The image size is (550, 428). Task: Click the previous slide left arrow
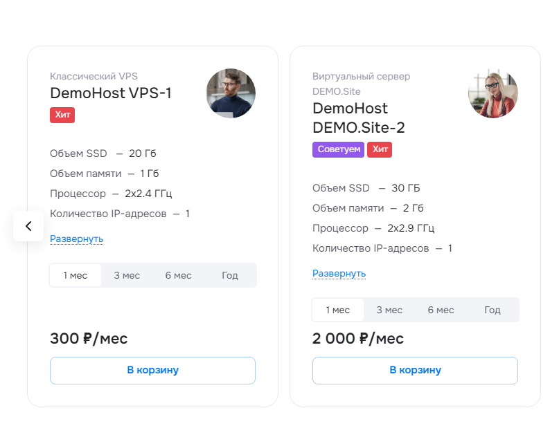28,226
